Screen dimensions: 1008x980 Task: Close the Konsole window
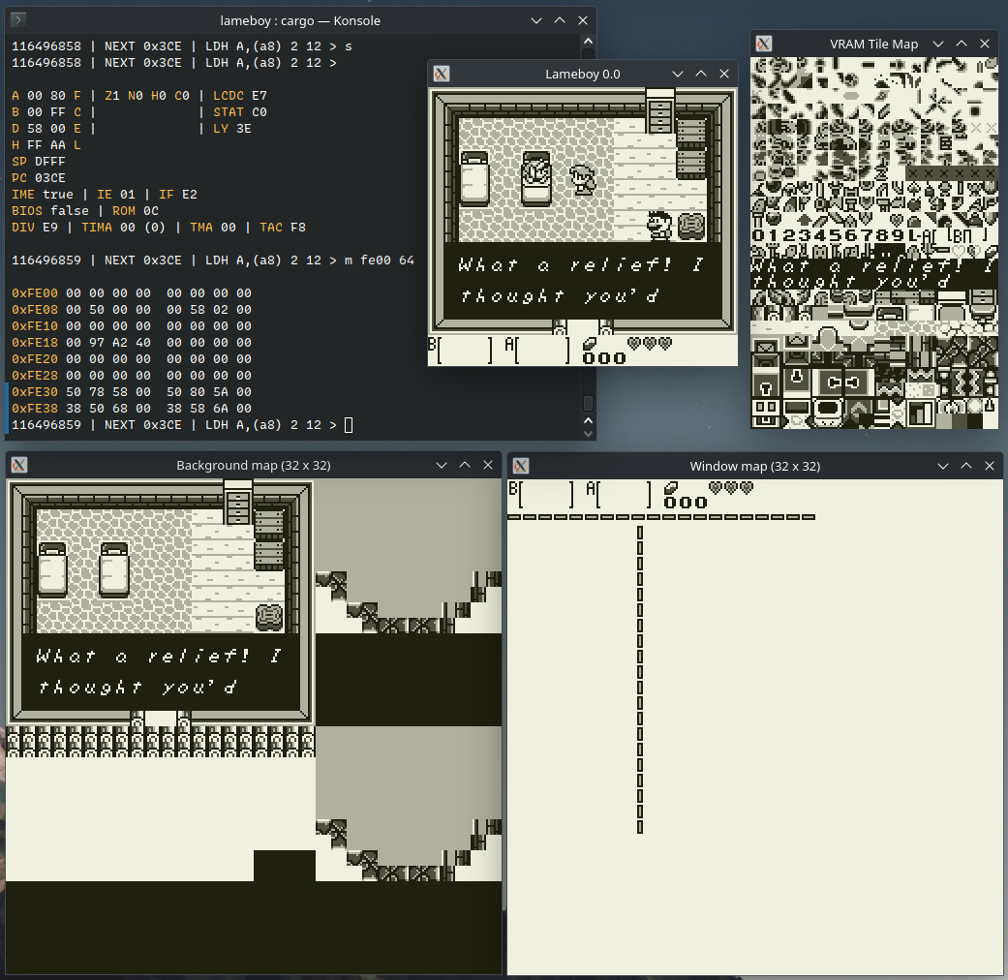(x=582, y=20)
